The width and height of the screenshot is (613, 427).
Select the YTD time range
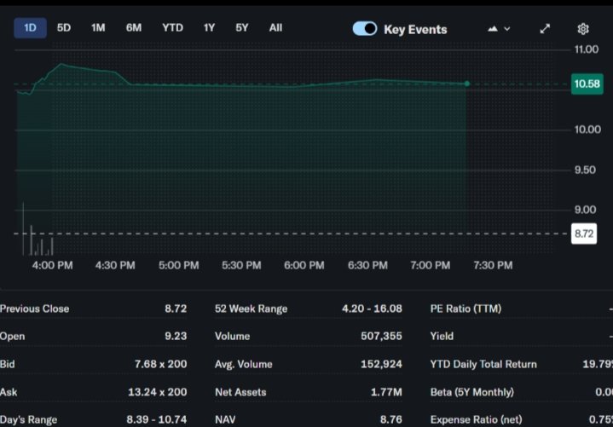(x=172, y=27)
